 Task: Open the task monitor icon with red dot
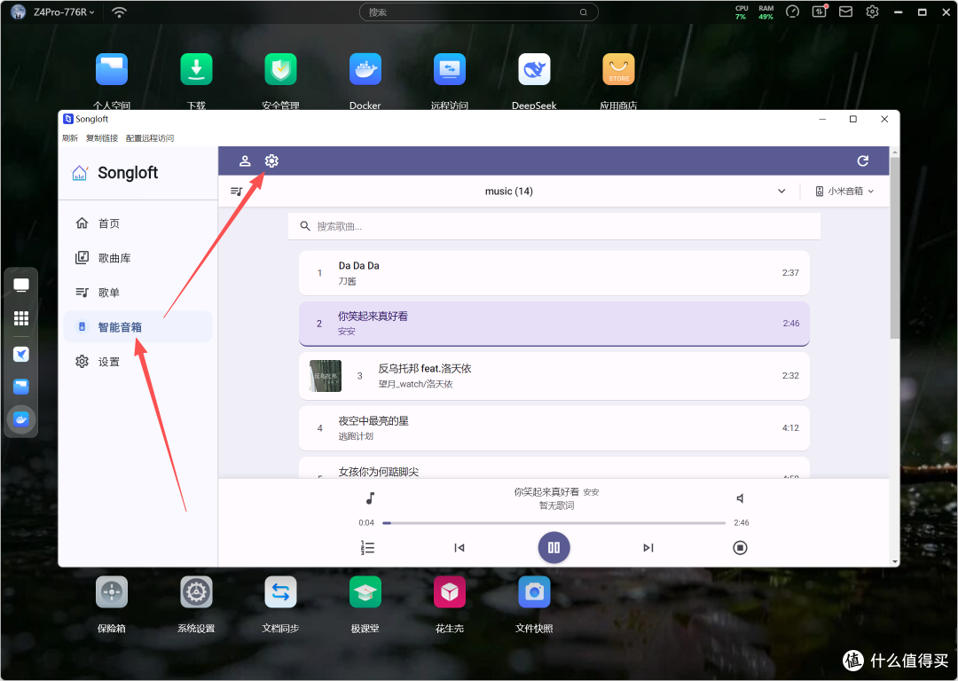click(820, 12)
